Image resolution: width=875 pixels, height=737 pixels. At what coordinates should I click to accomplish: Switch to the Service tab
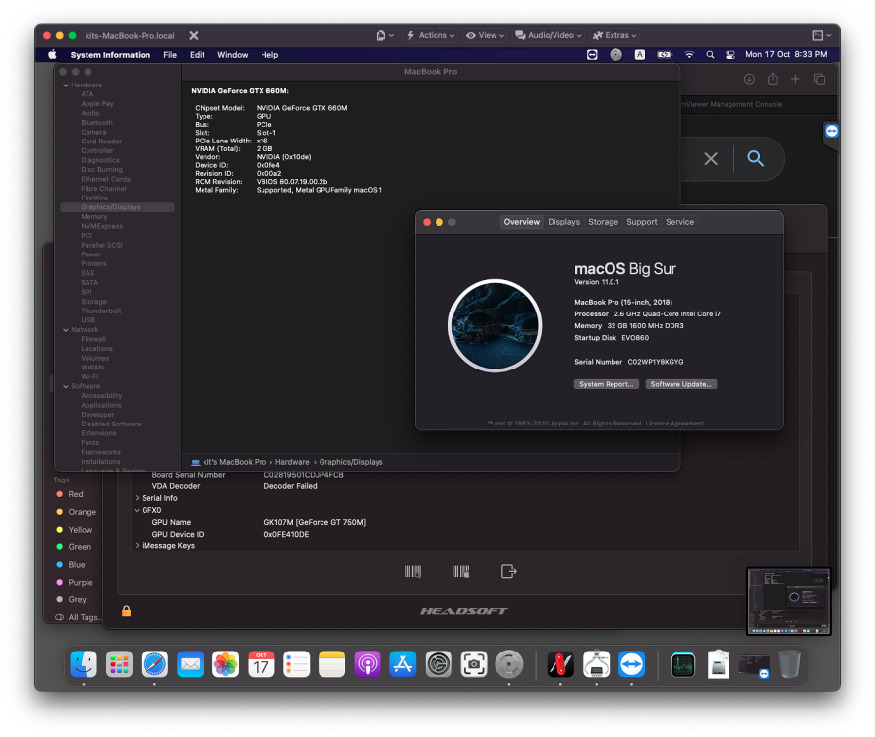(x=679, y=222)
